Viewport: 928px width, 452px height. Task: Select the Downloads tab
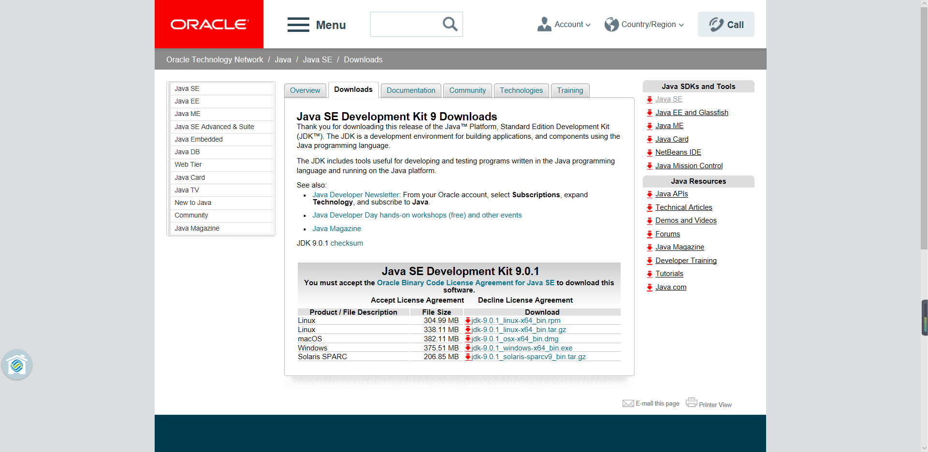[353, 90]
